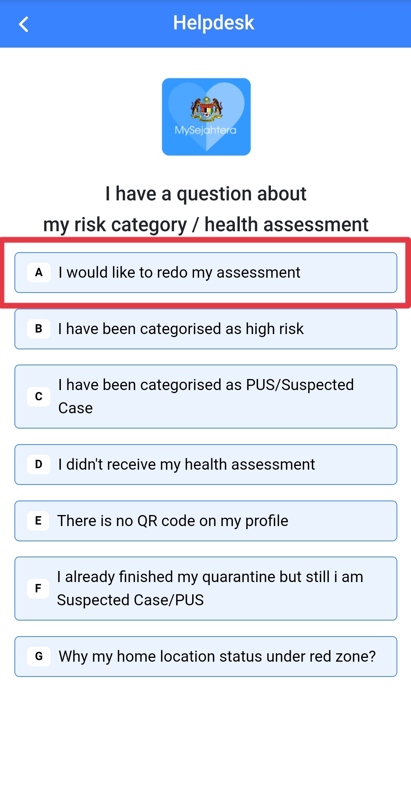Click the letter D badge
This screenshot has height=787, width=411.
point(39,464)
